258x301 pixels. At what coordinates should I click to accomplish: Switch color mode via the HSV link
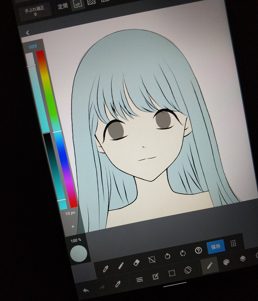coord(33,46)
